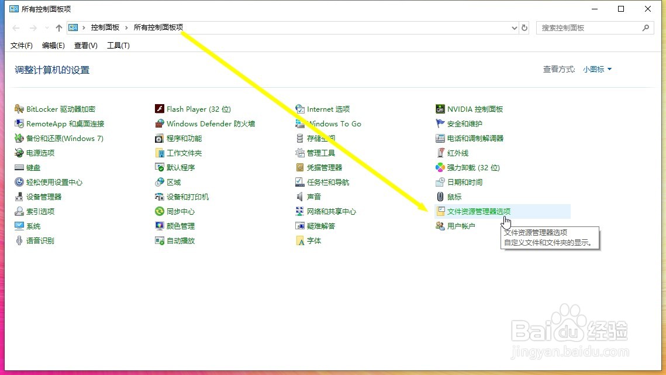The width and height of the screenshot is (666, 375).
Task: Open the 系统 monitor icon
Action: click(x=19, y=226)
